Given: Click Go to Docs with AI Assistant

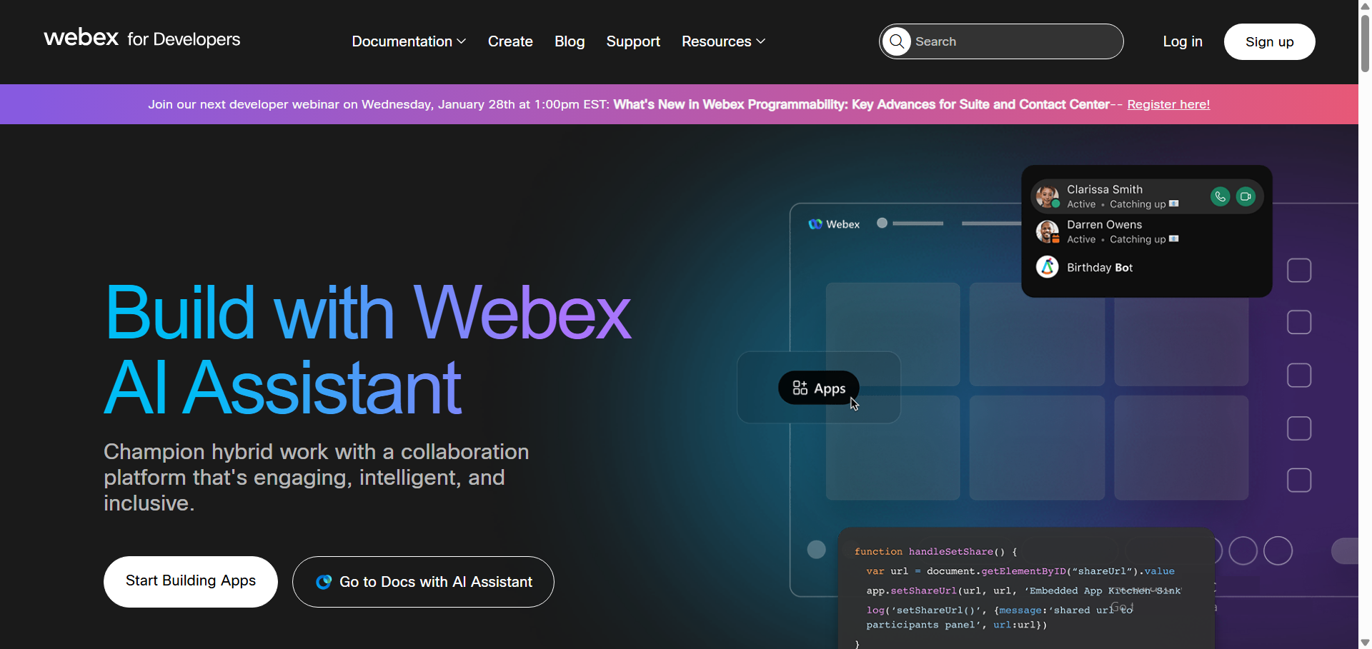Looking at the screenshot, I should point(423,582).
